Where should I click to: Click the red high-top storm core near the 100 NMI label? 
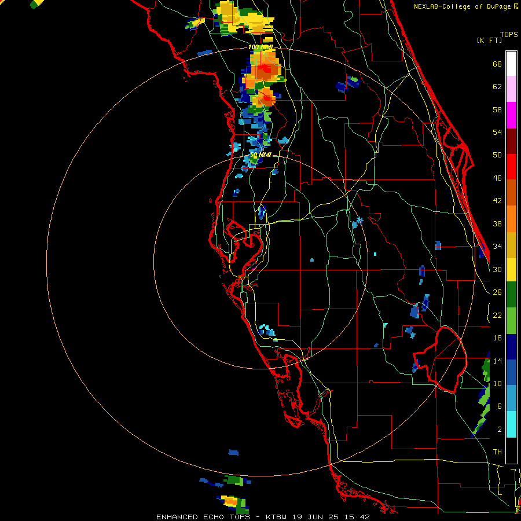265,69
